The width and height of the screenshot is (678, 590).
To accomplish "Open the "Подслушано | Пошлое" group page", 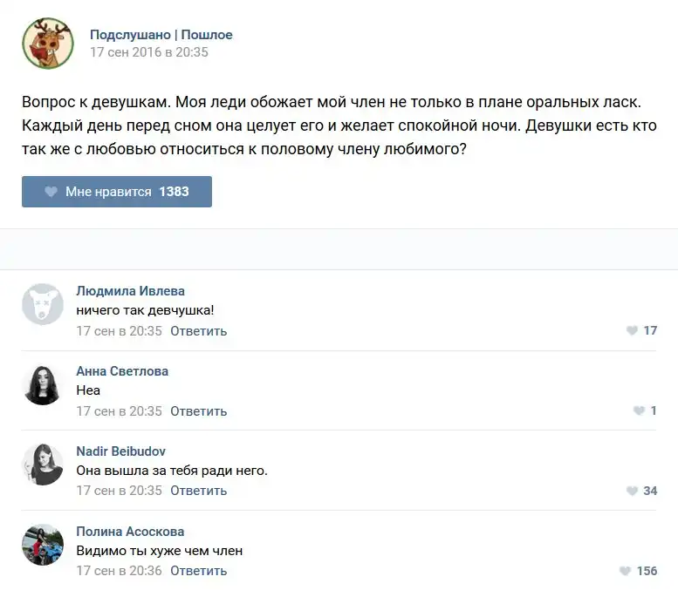I will (161, 35).
